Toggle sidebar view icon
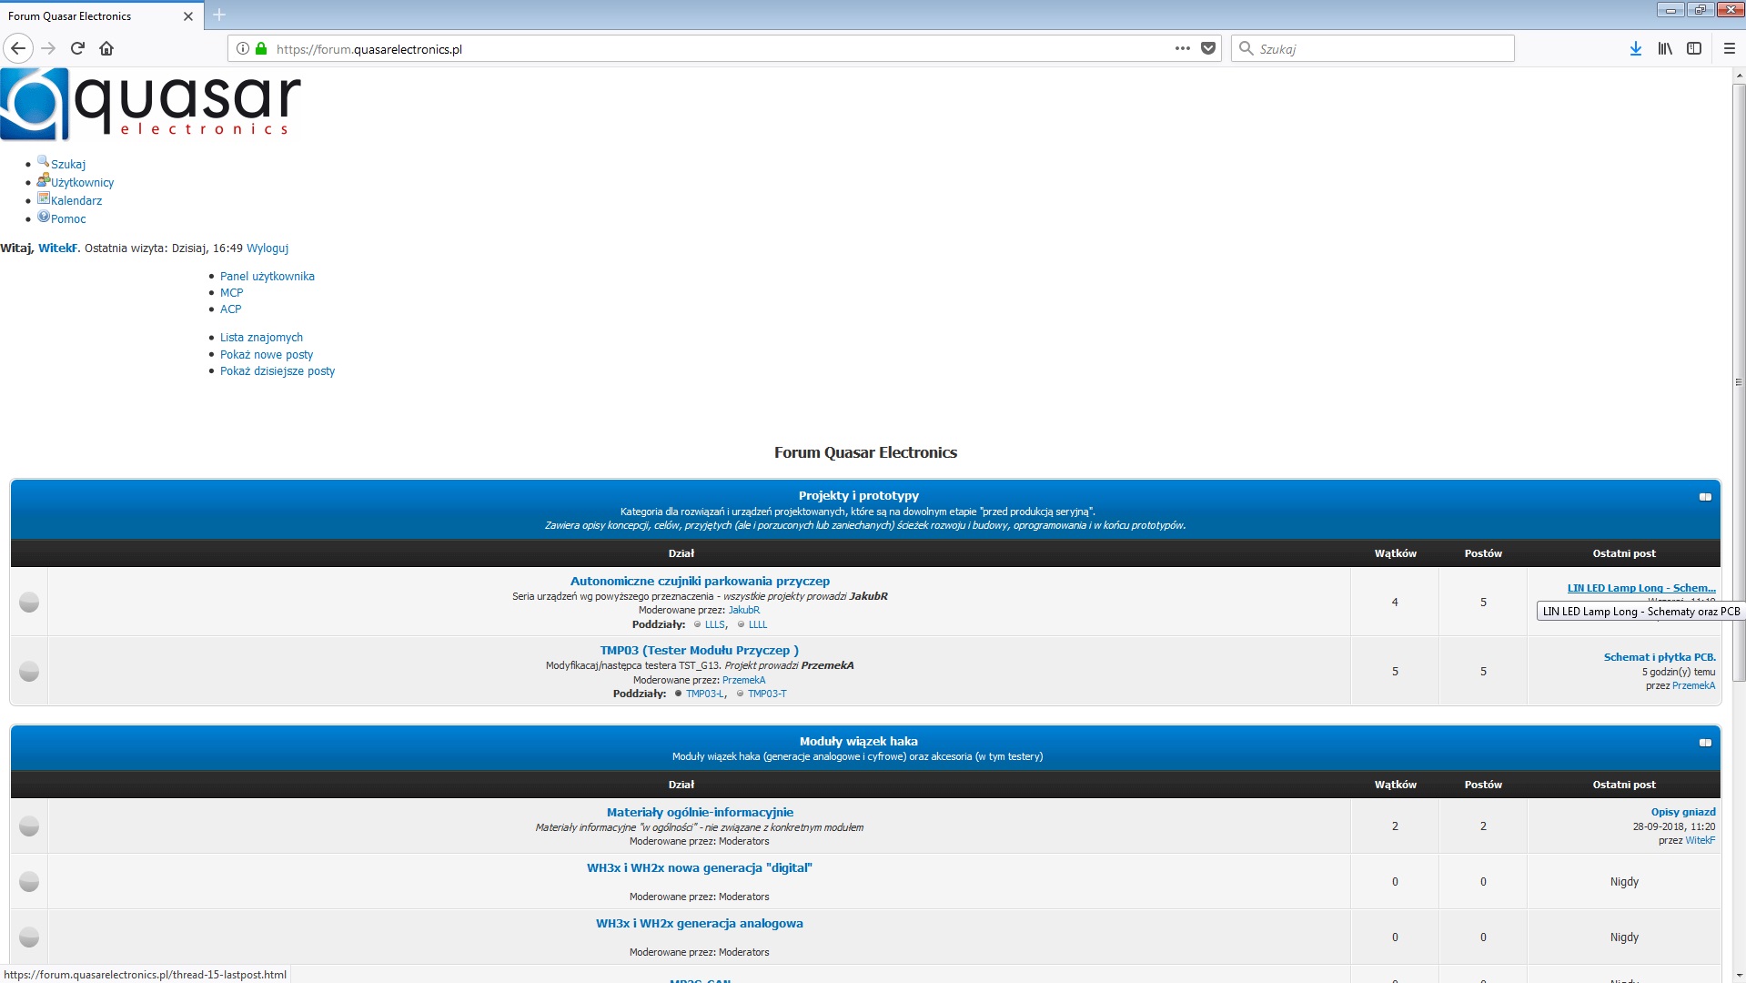 click(1693, 48)
